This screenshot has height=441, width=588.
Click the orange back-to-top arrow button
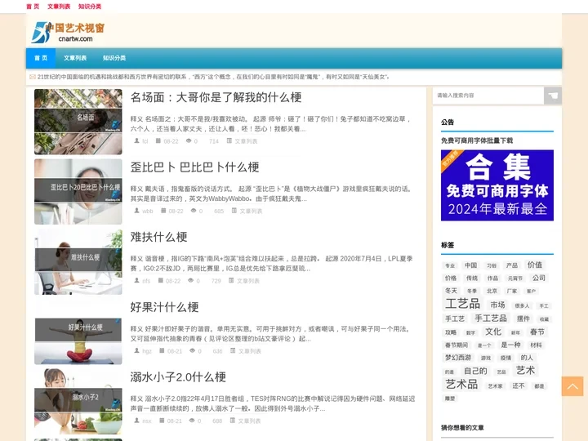pos(572,386)
